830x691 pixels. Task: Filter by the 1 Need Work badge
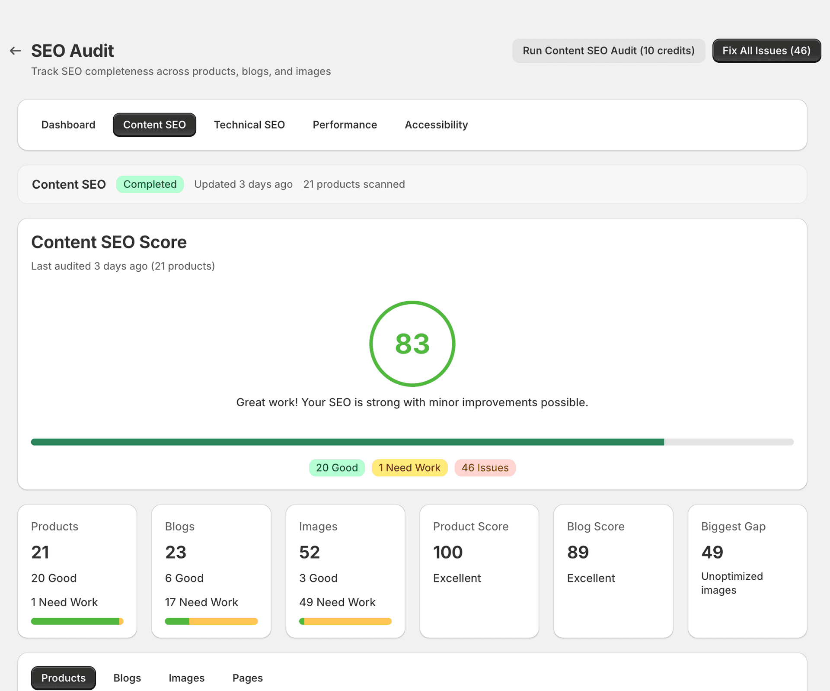(x=409, y=468)
